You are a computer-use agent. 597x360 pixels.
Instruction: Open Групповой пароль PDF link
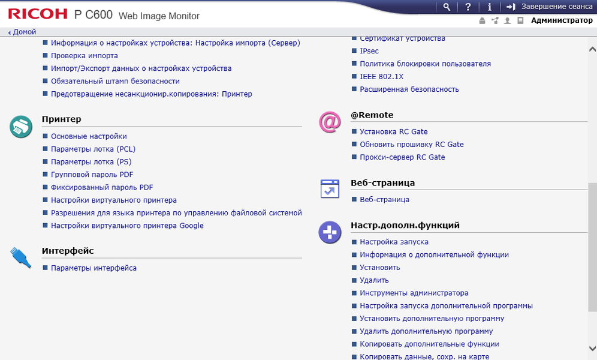tap(92, 175)
